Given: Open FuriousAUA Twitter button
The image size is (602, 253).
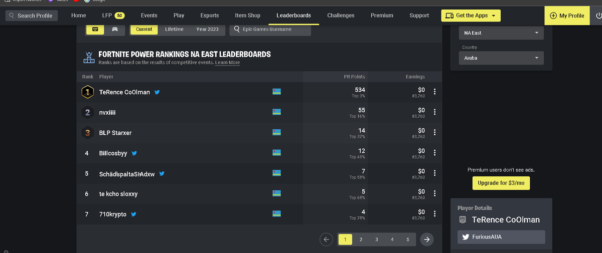Looking at the screenshot, I should click(501, 237).
